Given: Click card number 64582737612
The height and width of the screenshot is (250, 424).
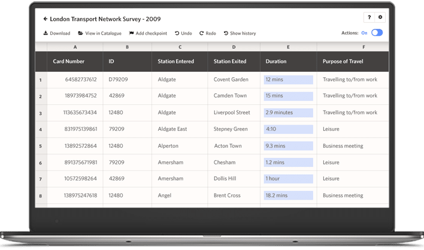Looking at the screenshot, I should (81, 80).
